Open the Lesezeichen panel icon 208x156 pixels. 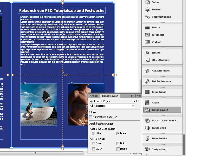[147, 128]
